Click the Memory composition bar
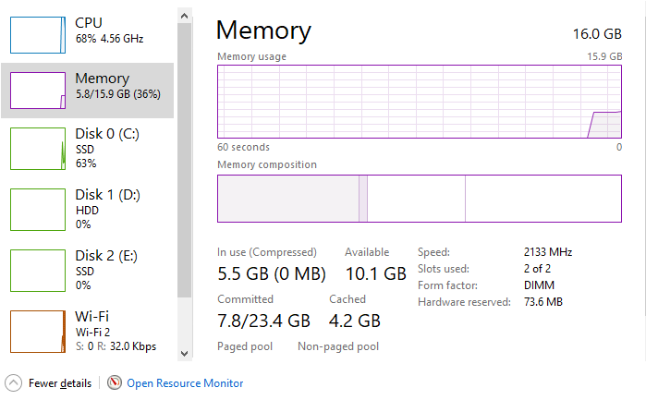 pos(419,198)
